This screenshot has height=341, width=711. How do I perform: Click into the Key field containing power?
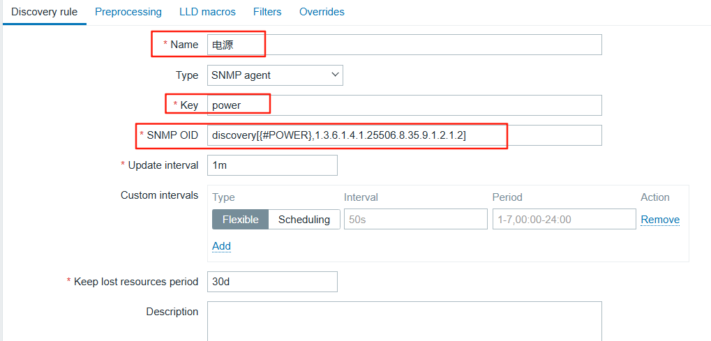(x=404, y=105)
